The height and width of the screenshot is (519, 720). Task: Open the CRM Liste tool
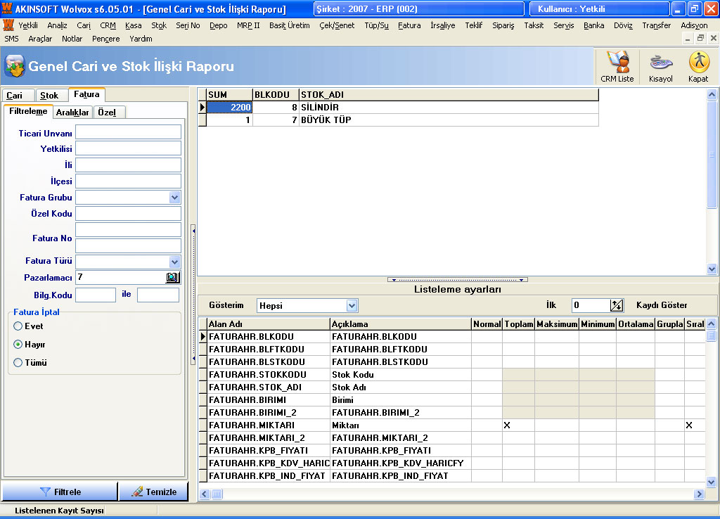click(617, 67)
